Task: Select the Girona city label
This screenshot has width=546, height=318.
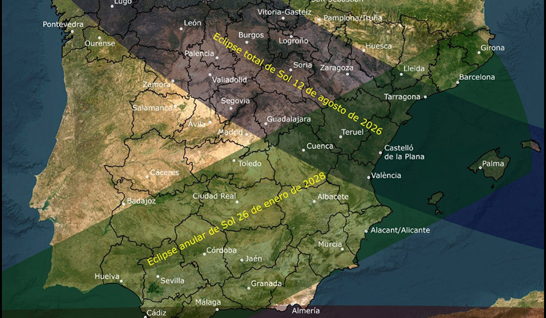Action: 492,48
